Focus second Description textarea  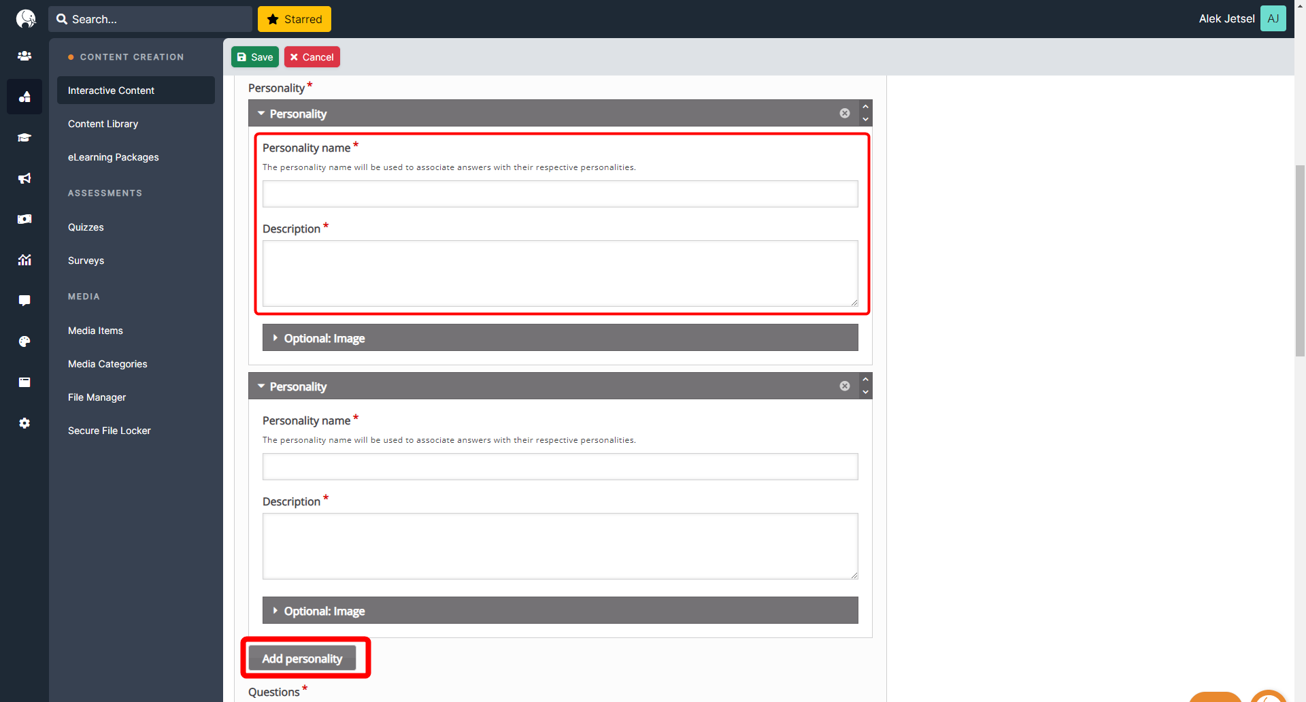click(x=560, y=546)
